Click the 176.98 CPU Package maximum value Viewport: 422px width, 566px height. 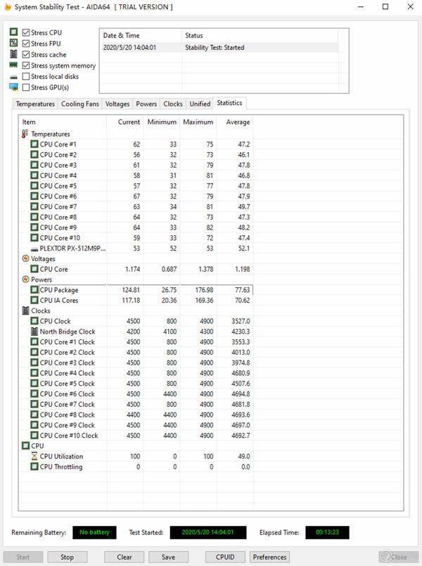coord(204,290)
